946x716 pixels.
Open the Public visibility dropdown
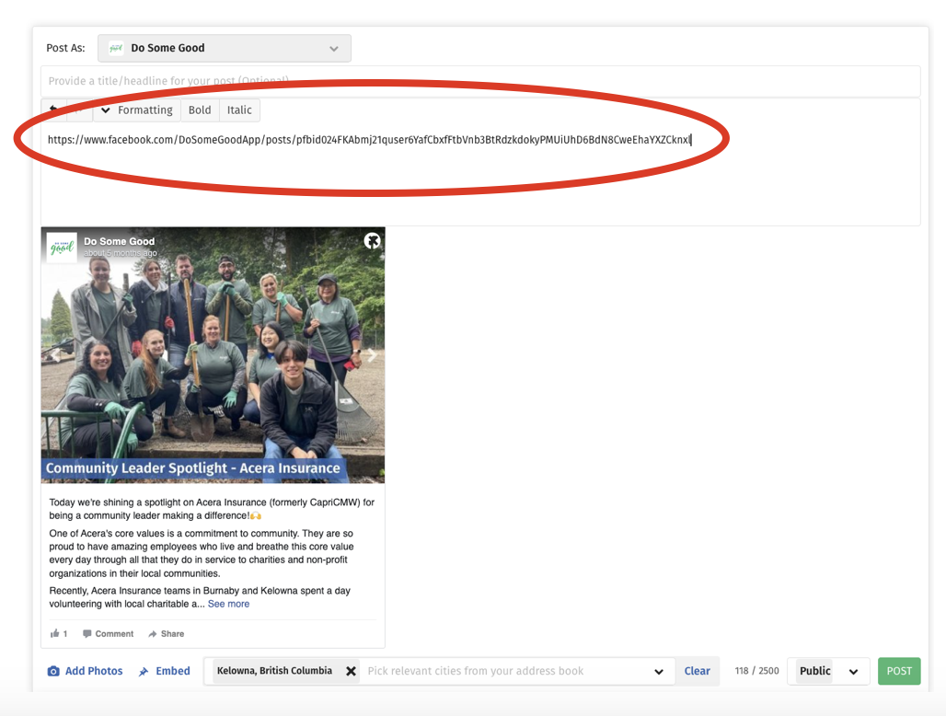pos(828,671)
